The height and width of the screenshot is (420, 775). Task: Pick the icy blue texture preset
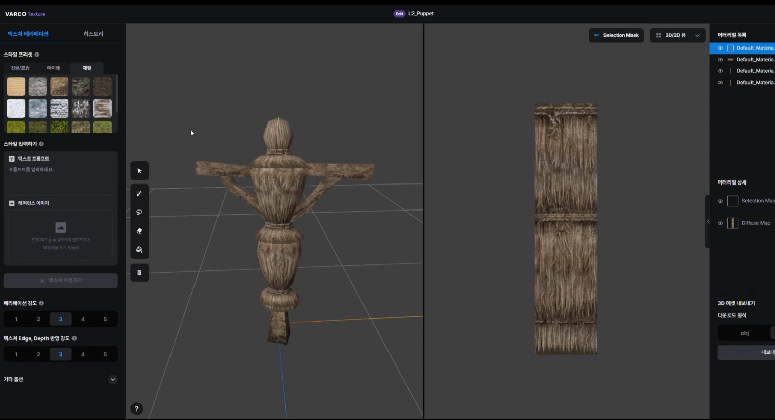pos(38,109)
